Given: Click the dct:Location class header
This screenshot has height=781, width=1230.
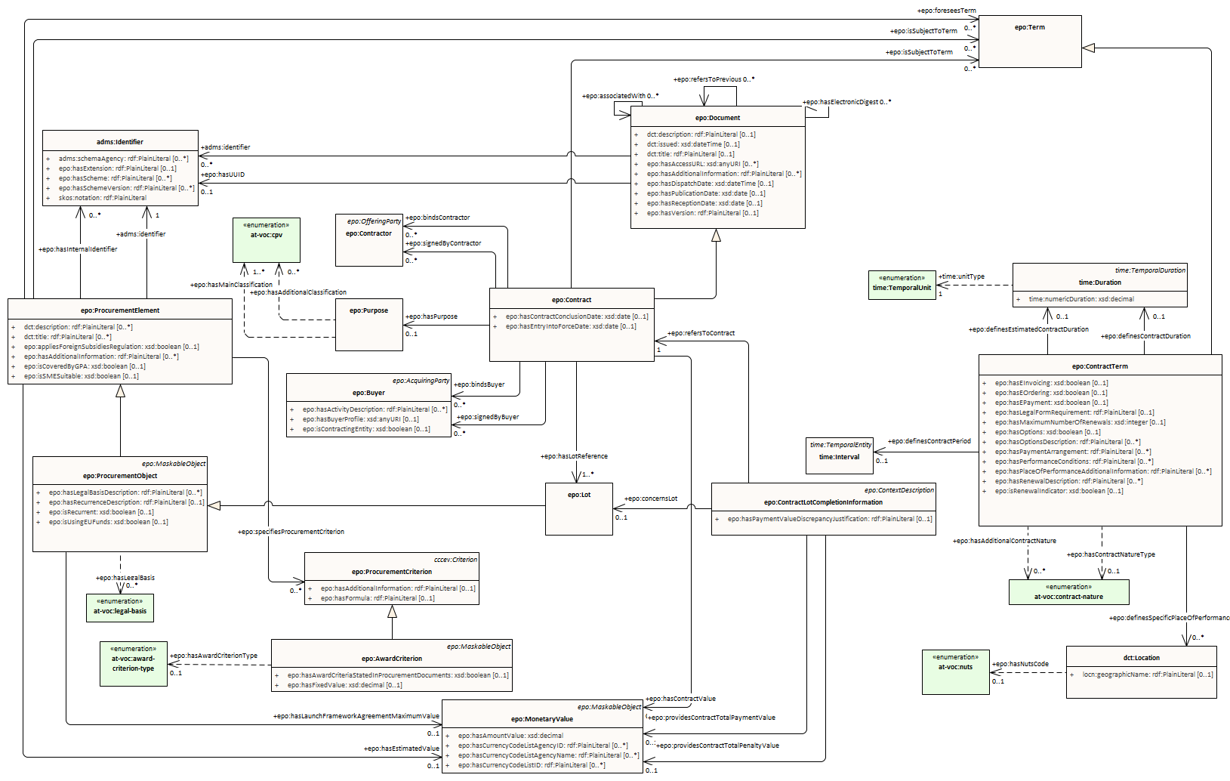Looking at the screenshot, I should pyautogui.click(x=1141, y=658).
